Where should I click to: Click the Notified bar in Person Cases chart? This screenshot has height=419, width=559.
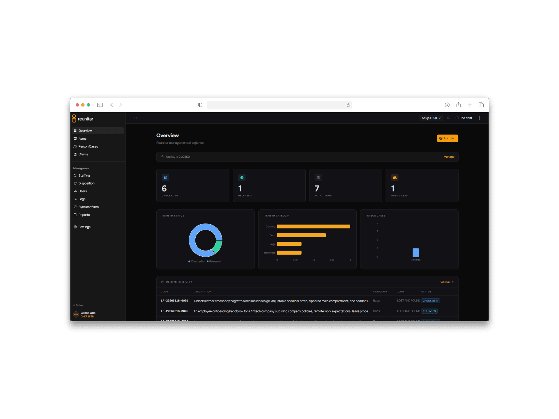pyautogui.click(x=416, y=253)
